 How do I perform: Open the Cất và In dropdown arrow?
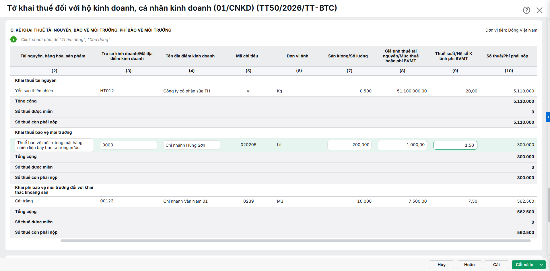(541, 265)
